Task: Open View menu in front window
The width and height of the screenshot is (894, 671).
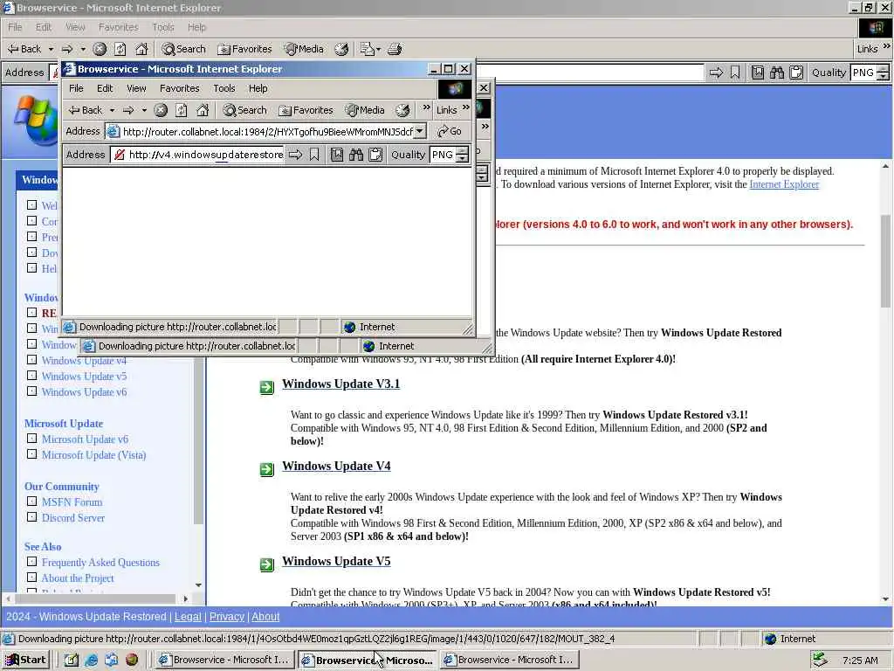Action: click(x=136, y=88)
